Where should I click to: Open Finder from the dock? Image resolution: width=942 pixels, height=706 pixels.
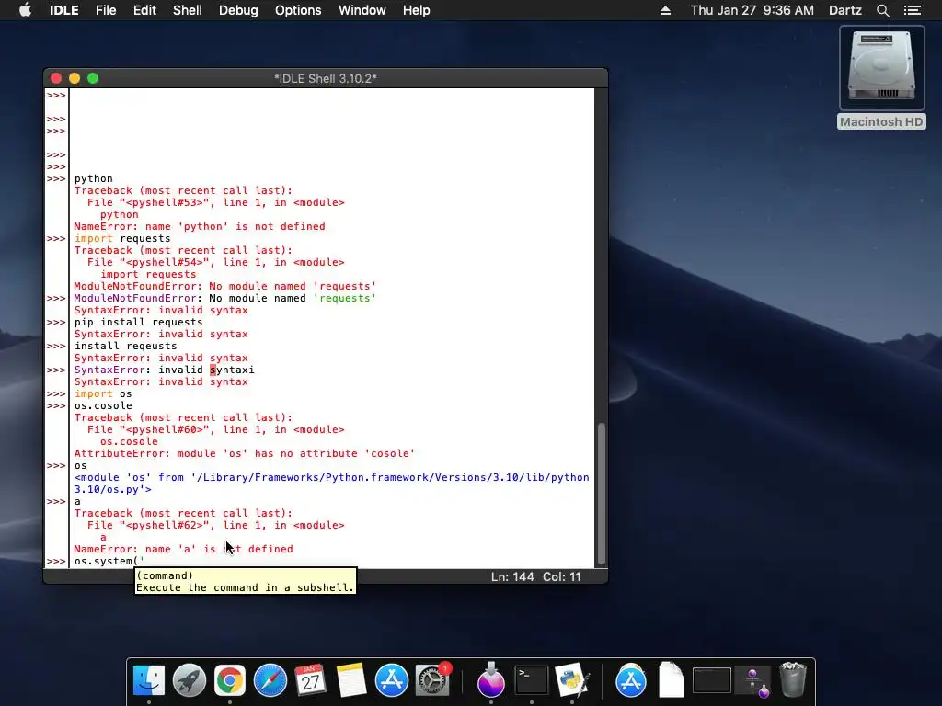tap(148, 681)
